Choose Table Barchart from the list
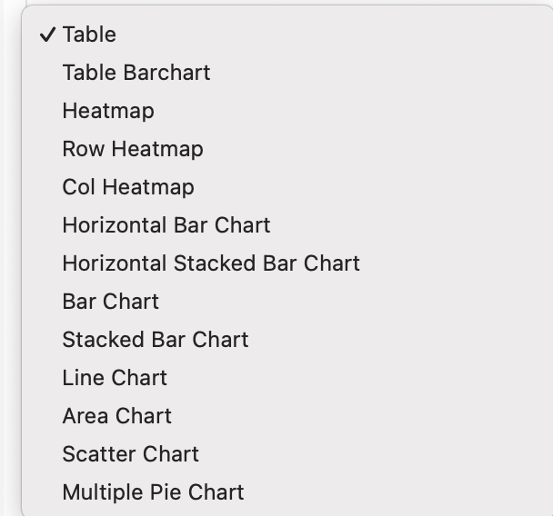Image resolution: width=553 pixels, height=516 pixels. pyautogui.click(x=136, y=73)
